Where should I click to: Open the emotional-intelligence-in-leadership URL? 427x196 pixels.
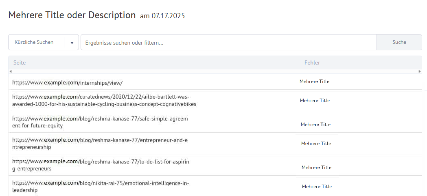coord(101,187)
